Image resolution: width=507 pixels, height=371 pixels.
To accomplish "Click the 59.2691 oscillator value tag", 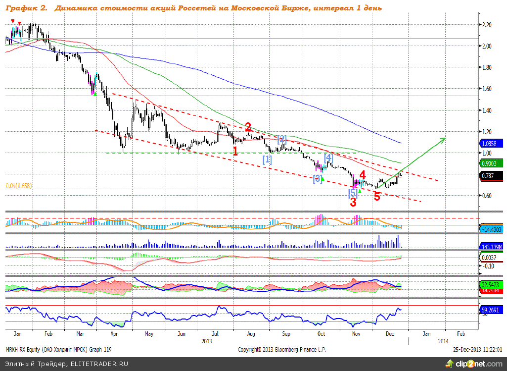I will pos(491,310).
